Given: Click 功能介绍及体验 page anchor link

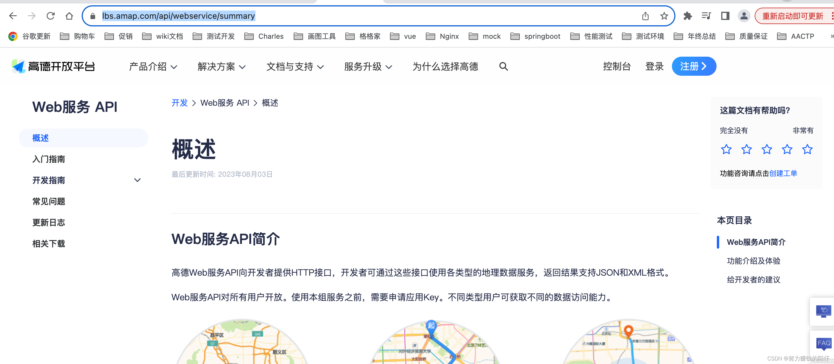Looking at the screenshot, I should pos(752,260).
